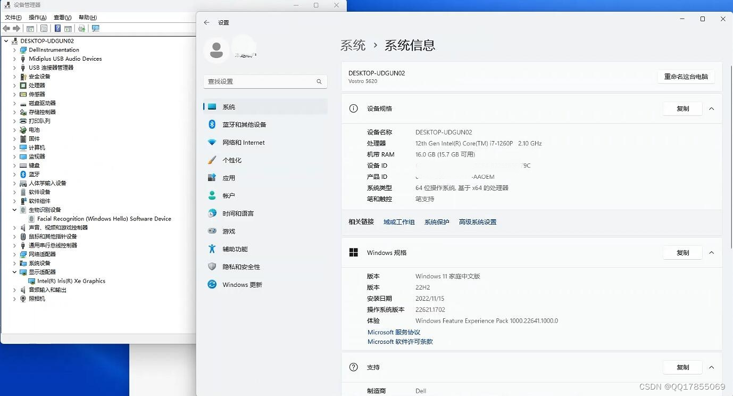Expand the 网络适配器 node
The image size is (733, 396).
coord(14,254)
